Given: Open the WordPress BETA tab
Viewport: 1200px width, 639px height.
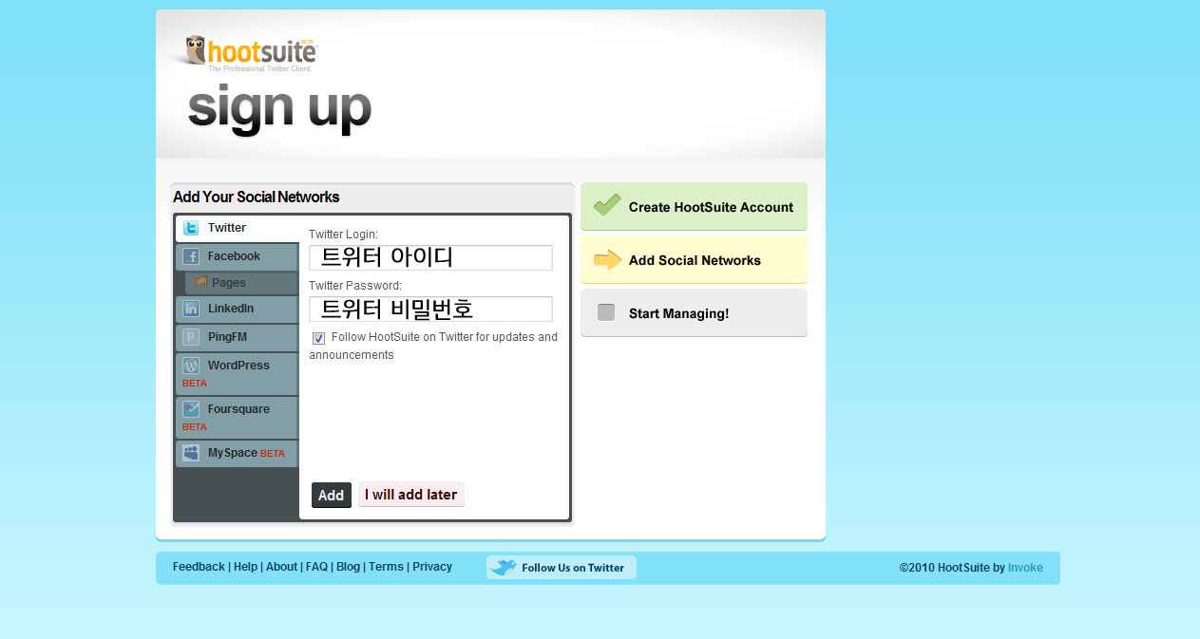Looking at the screenshot, I should pyautogui.click(x=237, y=373).
